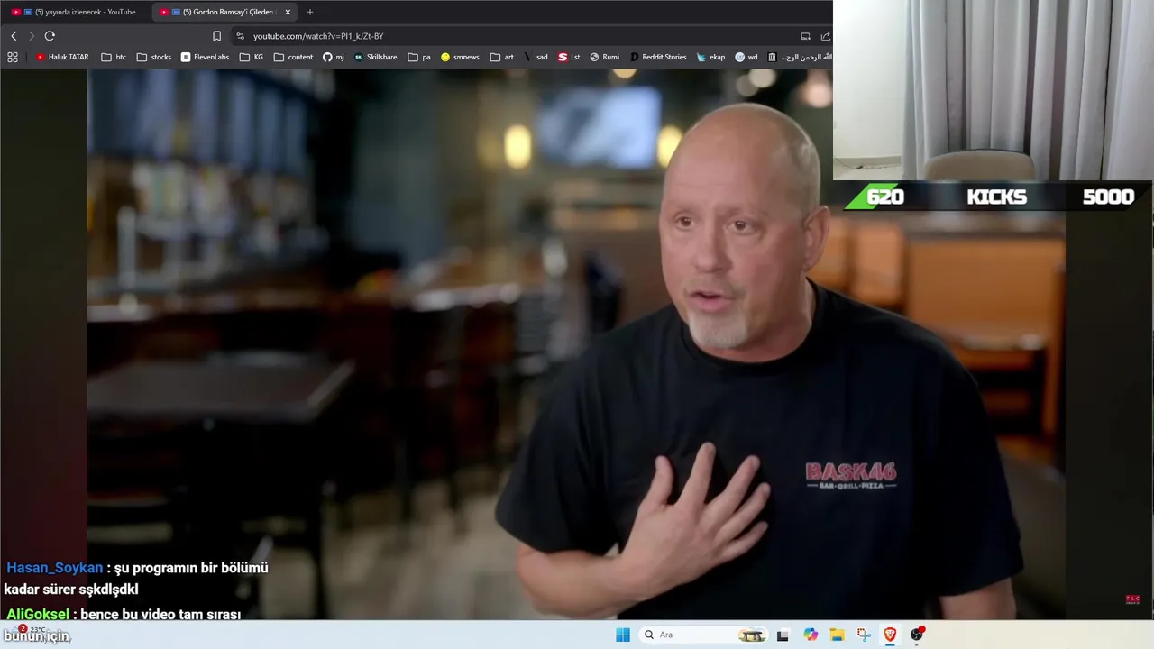Open site information icon in address bar

click(240, 36)
